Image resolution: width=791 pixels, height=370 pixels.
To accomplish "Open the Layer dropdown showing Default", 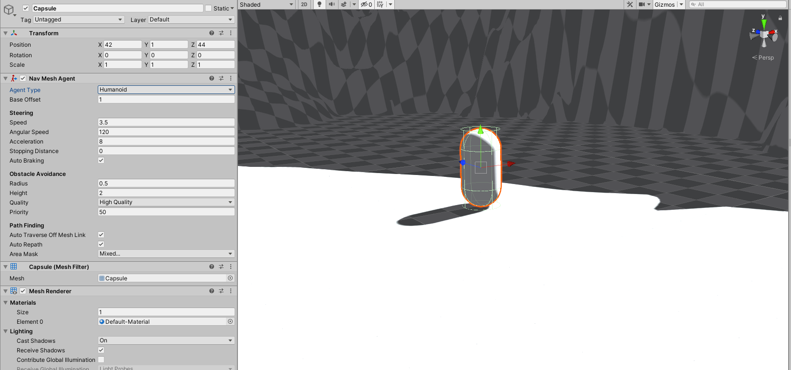I will pos(191,20).
